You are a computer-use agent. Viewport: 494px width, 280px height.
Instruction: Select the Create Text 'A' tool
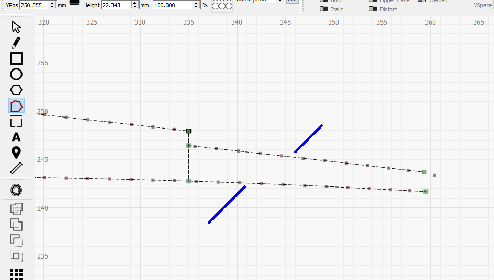click(16, 137)
